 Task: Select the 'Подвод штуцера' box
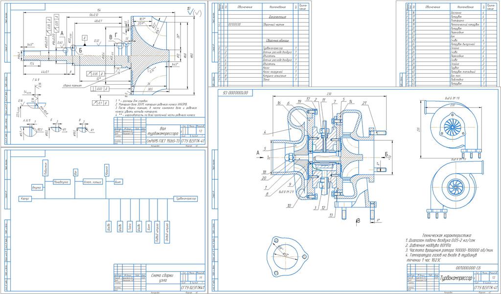pos(157,232)
